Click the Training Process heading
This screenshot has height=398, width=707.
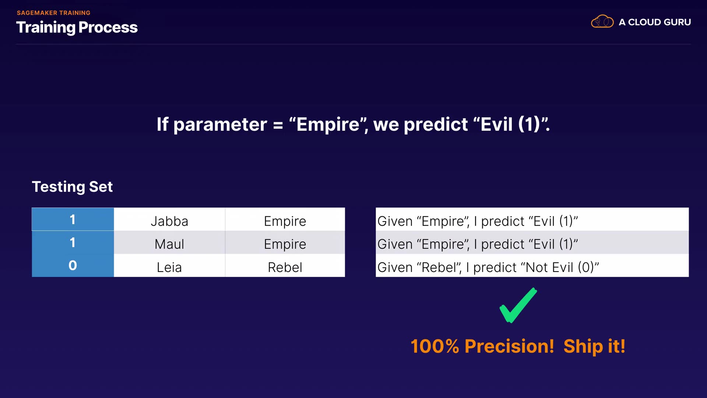point(77,27)
